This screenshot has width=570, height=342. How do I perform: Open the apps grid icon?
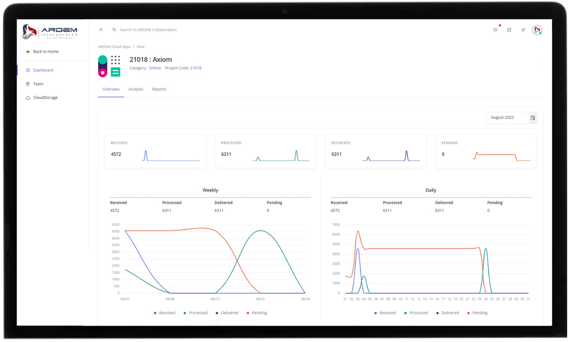point(509,29)
